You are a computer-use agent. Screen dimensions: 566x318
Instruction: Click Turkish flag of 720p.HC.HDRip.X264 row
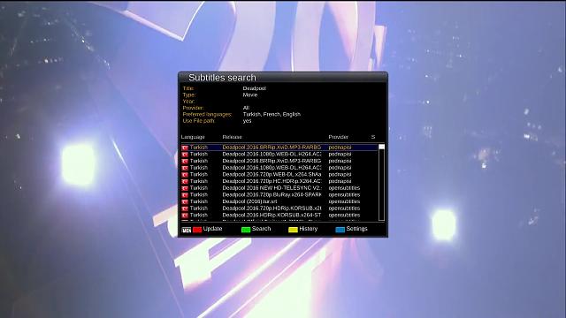coord(185,181)
